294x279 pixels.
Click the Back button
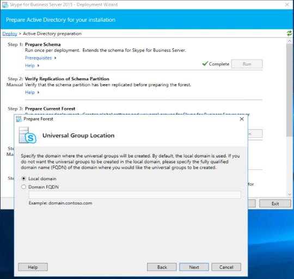coord(162,267)
